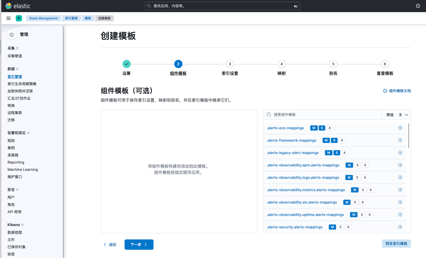Image resolution: width=426 pixels, height=258 pixels.
Task: Open the space selector D avatar
Action: (19, 18)
